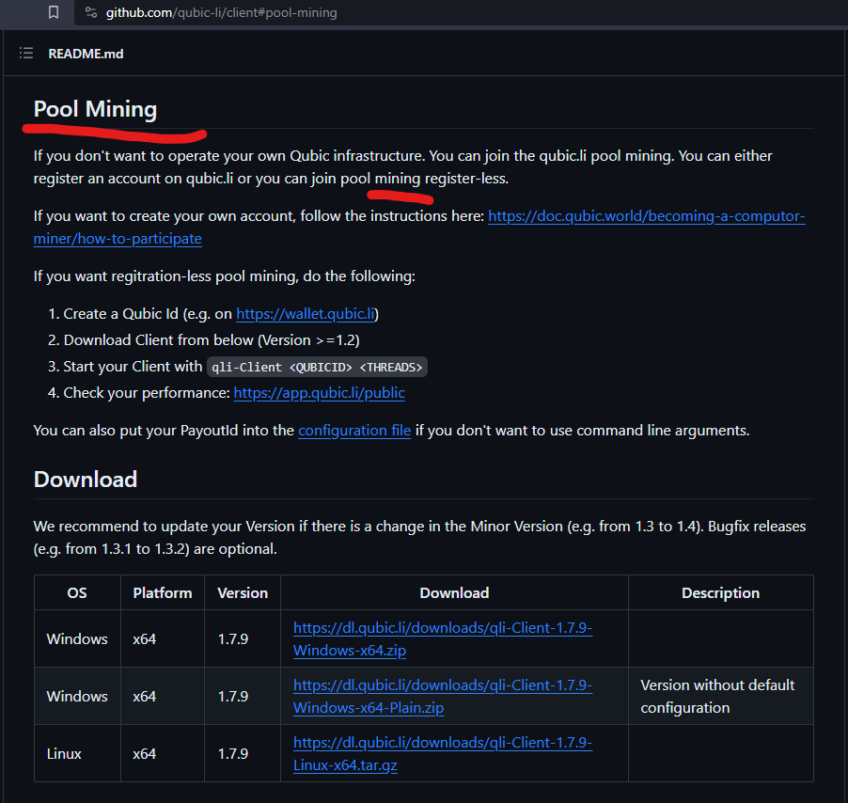The image size is (848, 803).
Task: Click the Download section heading
Action: click(86, 480)
